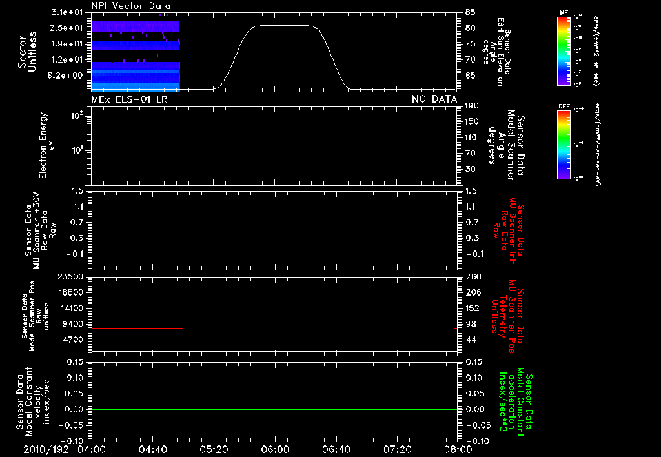This screenshot has height=457, width=661.
Task: Click the 07:20 time axis label
Action: pos(397,449)
